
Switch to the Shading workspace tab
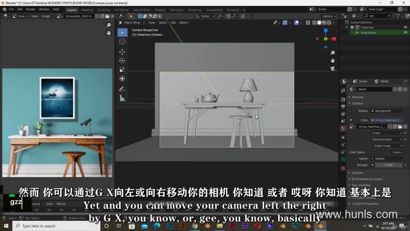(160, 10)
